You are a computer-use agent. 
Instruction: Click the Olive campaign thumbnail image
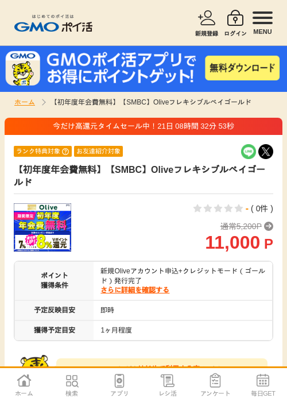pos(42,227)
